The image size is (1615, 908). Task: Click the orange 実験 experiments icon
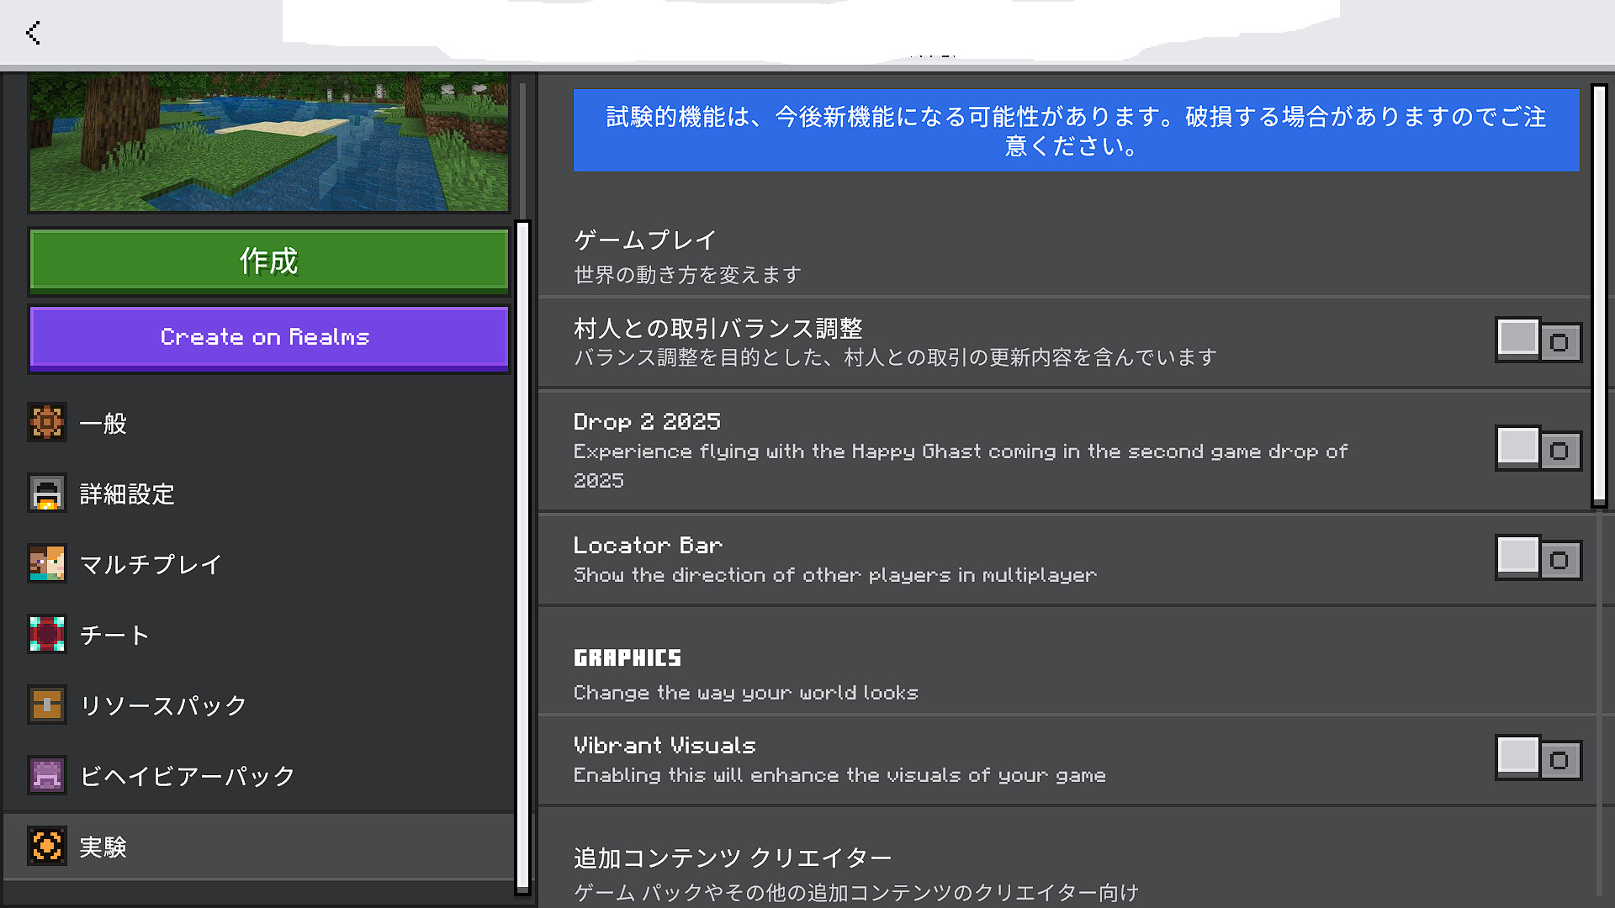[x=47, y=846]
